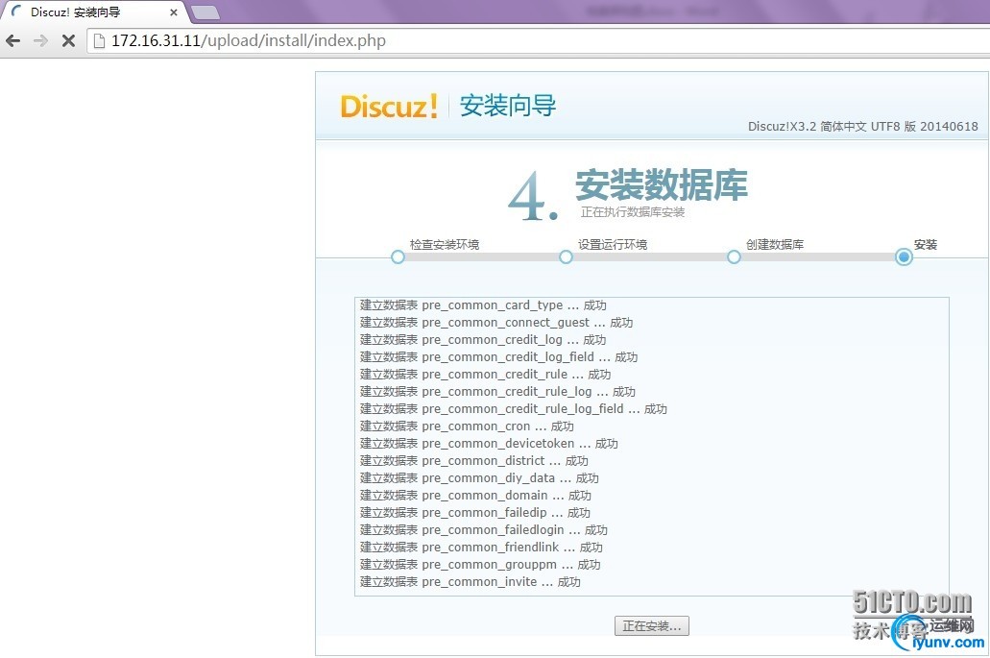The image size is (990, 658).
Task: Select the Discuz! 安装向导 browser tab
Action: point(95,12)
